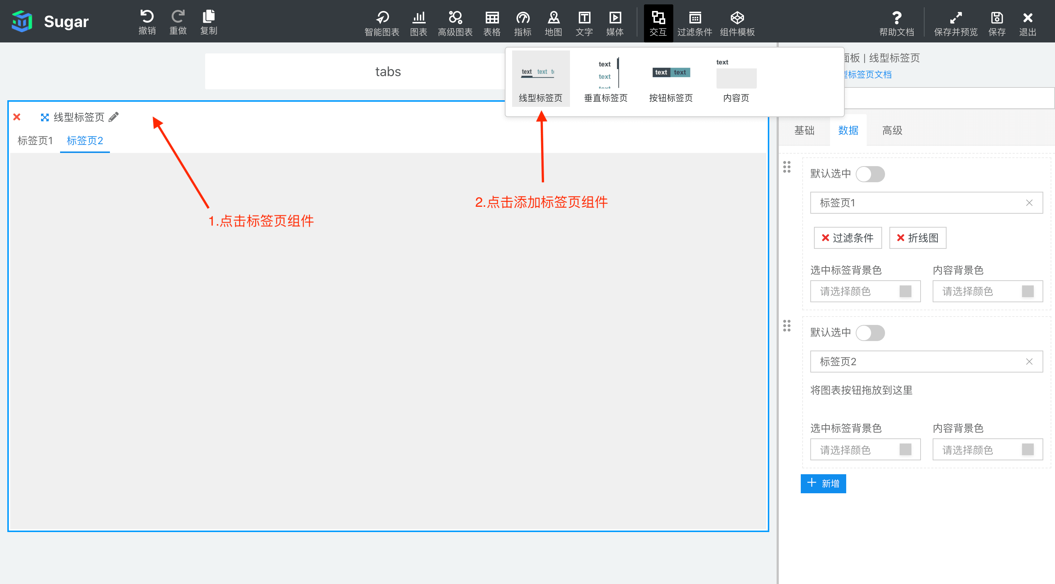Edit the 标签页2 name input

pos(926,362)
